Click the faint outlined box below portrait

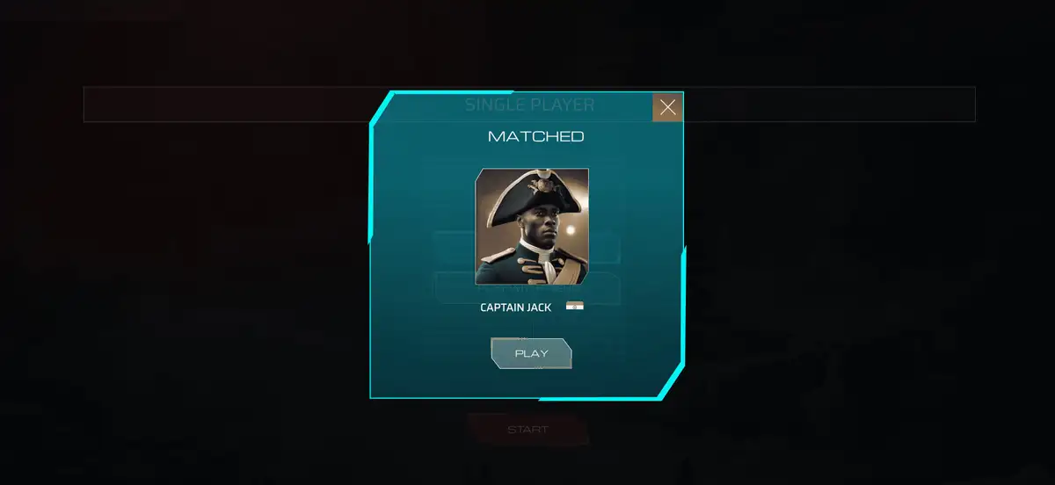coord(527,291)
